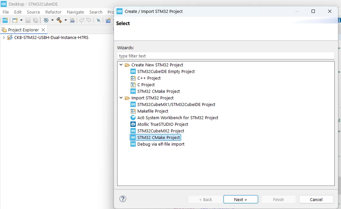This screenshot has height=209, width=341.
Task: Select Debug via elf-file import wizard
Action: click(161, 144)
